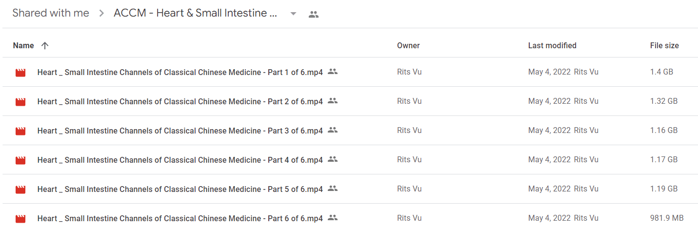Screen dimensions: 698x228
Task: Select the Part 5 of 6.mp4 file name
Action: point(180,189)
